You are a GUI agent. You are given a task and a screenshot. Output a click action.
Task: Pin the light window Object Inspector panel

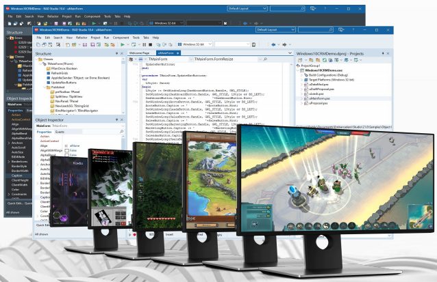[116, 119]
